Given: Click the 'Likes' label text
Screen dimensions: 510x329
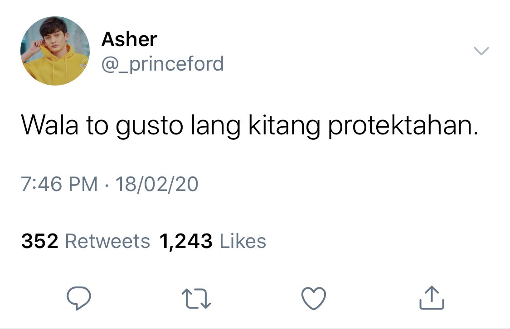Looking at the screenshot, I should pos(243,241).
